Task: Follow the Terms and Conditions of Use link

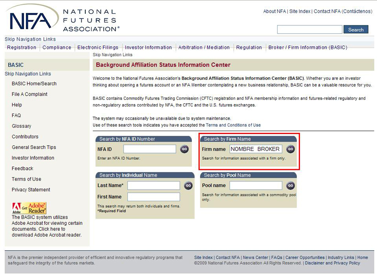Action: 233,125
